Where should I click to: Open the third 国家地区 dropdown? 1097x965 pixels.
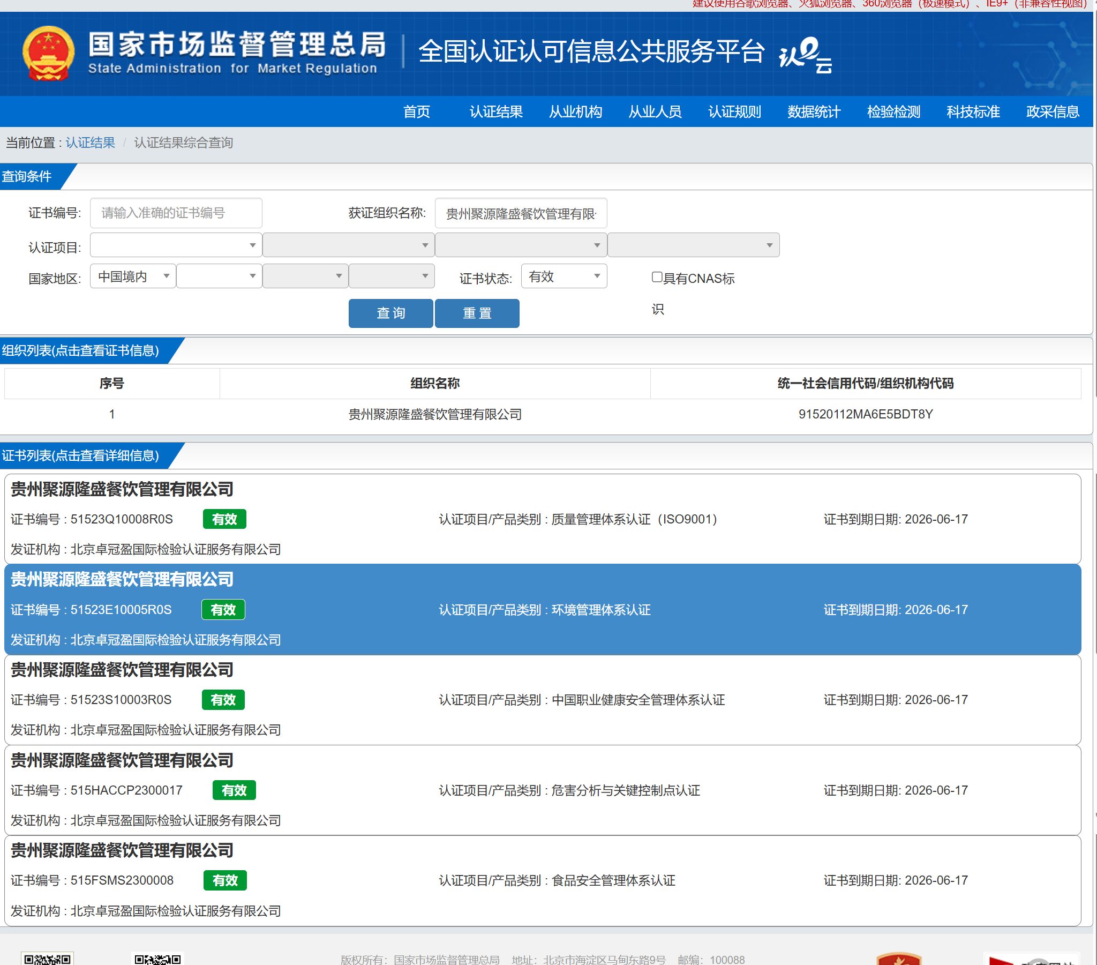coord(305,276)
